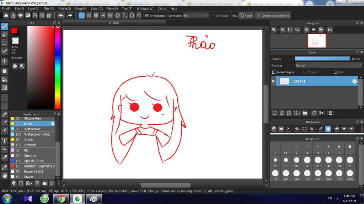The height and width of the screenshot is (204, 364).
Task: Pick brush size 100 preset
Action: point(275,175)
